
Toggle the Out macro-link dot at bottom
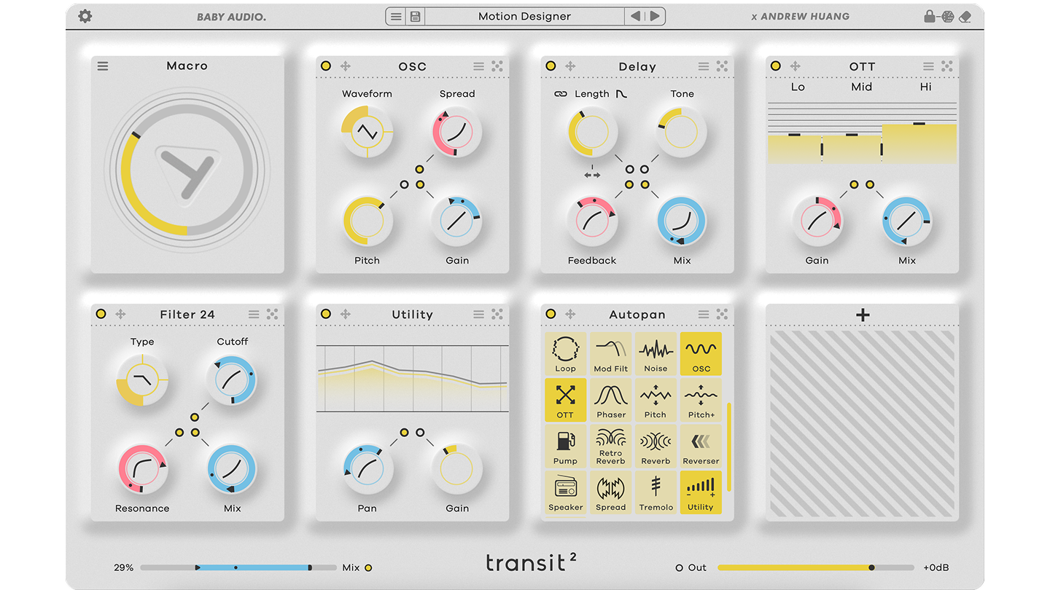tap(680, 567)
